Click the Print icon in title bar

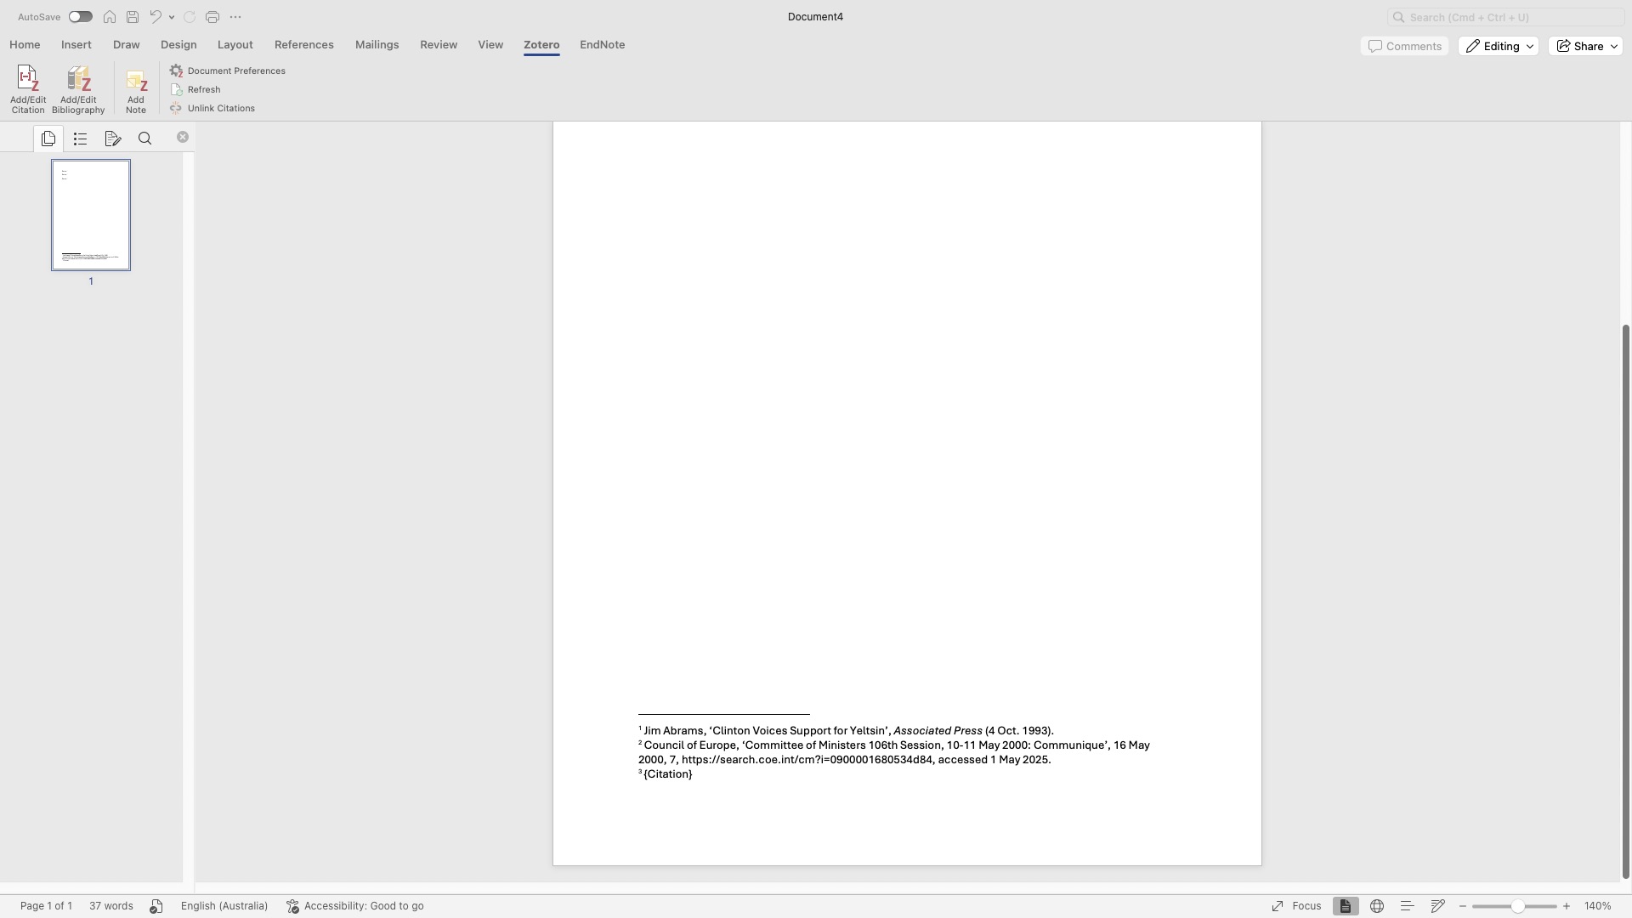(212, 17)
